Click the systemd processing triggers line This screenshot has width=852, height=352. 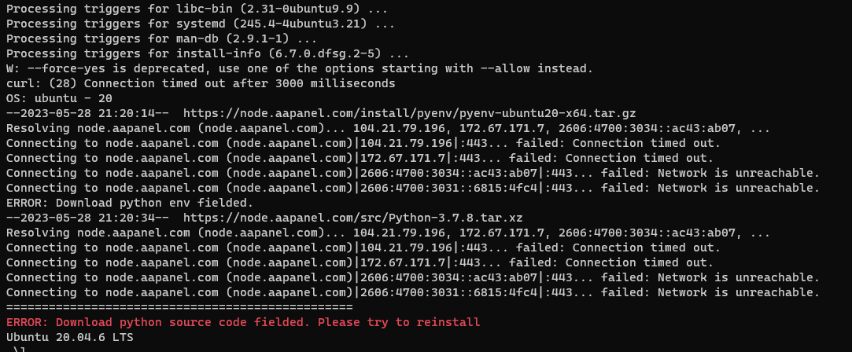(x=201, y=24)
